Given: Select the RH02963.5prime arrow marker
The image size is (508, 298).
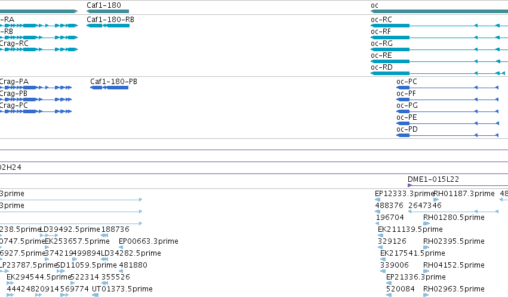Looking at the screenshot, I should tap(426, 295).
